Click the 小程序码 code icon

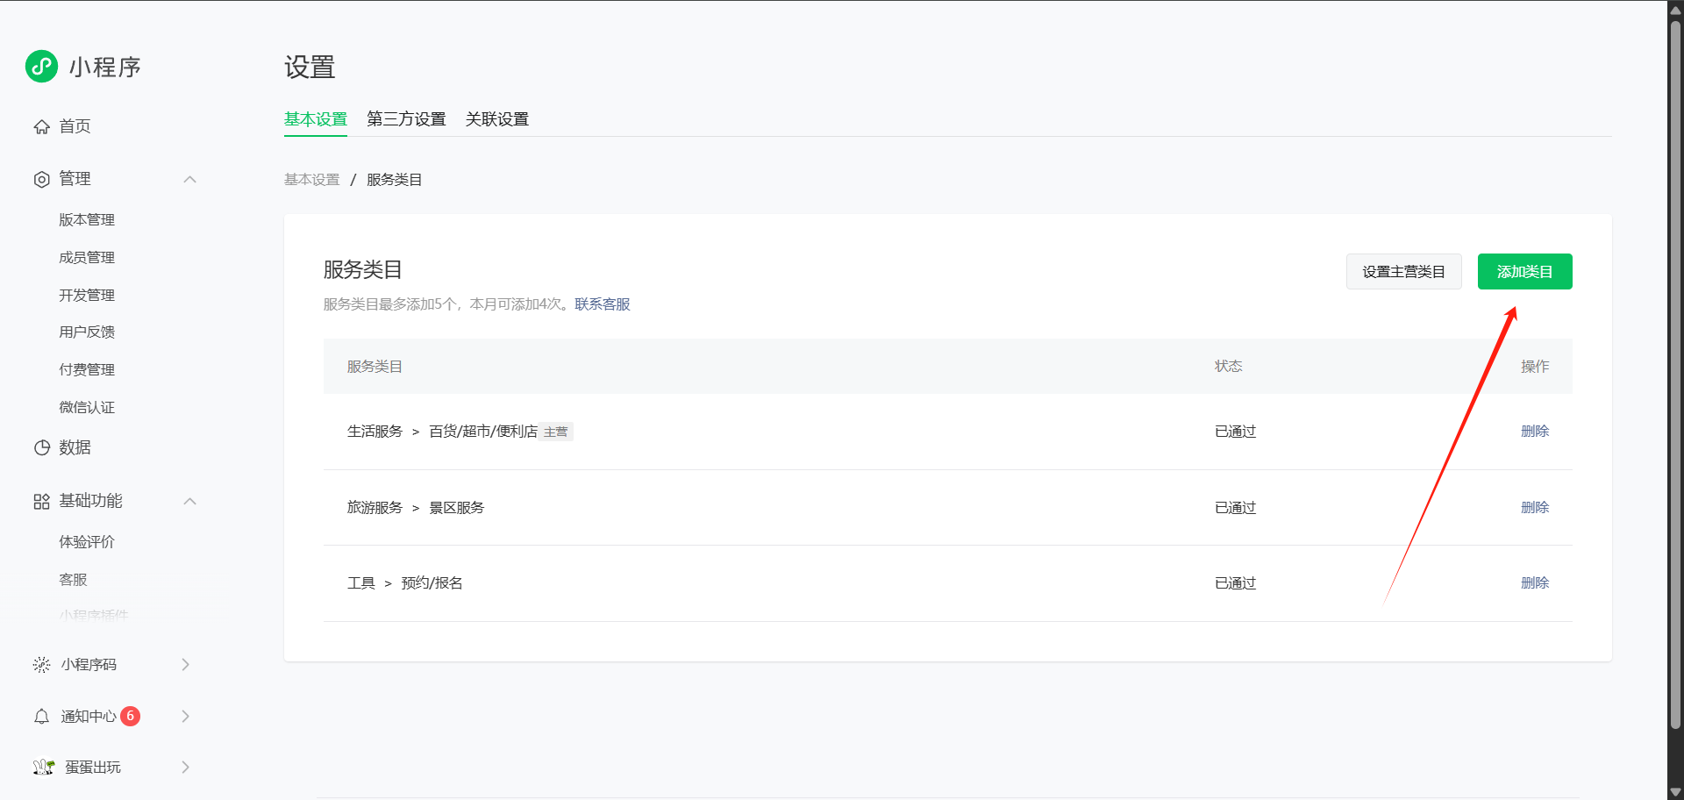tap(41, 665)
